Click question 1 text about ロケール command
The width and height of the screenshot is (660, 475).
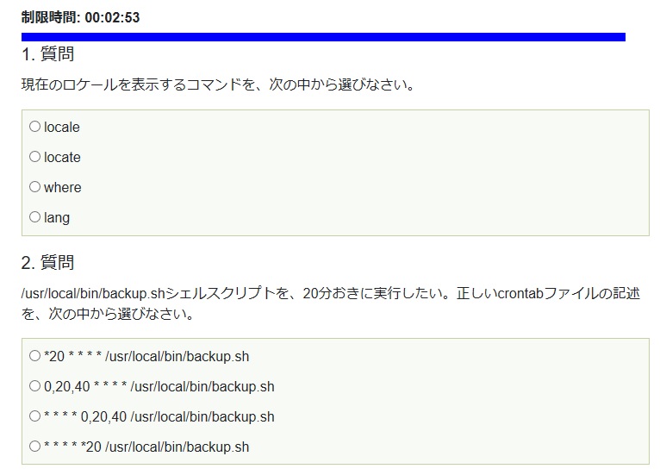218,84
